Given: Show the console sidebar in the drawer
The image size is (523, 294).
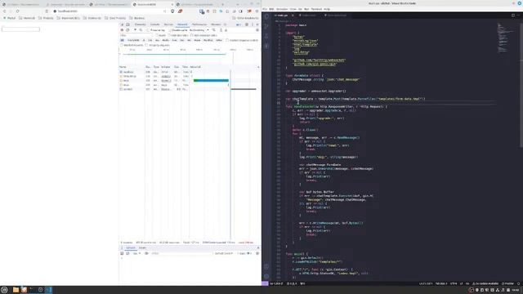Looking at the screenshot, I should pyautogui.click(x=122, y=253).
